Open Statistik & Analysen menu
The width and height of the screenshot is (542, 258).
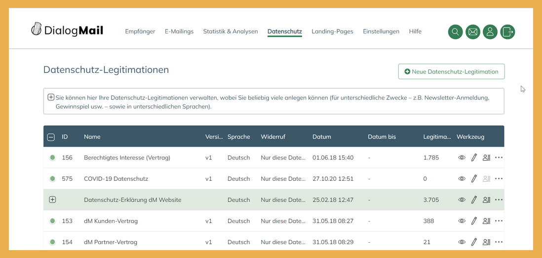click(x=231, y=32)
